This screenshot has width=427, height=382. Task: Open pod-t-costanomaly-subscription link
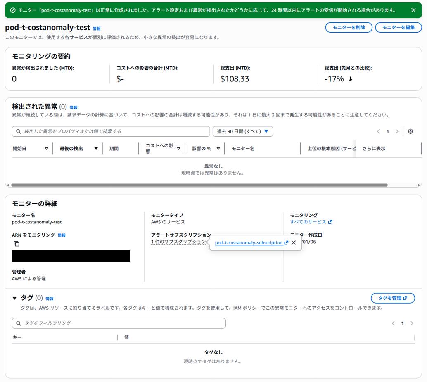pos(251,243)
